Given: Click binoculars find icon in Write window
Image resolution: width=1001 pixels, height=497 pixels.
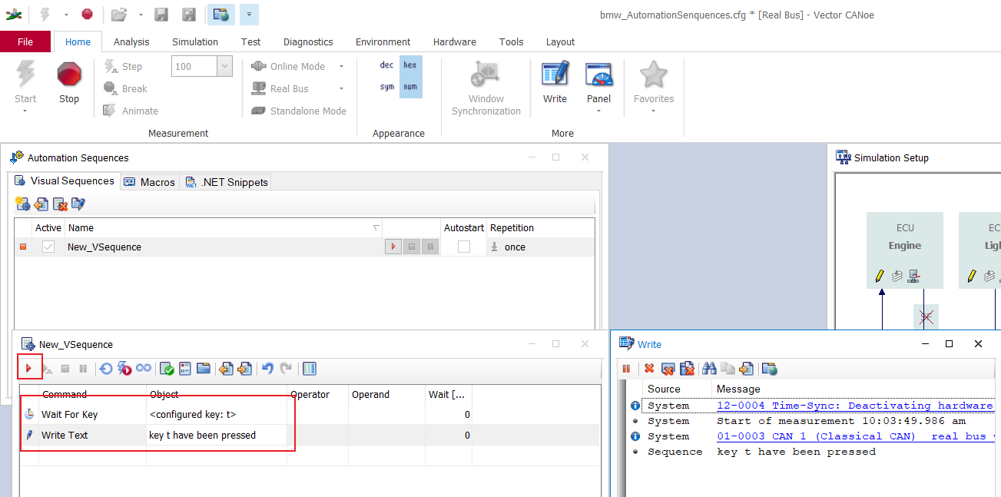Looking at the screenshot, I should (x=709, y=369).
